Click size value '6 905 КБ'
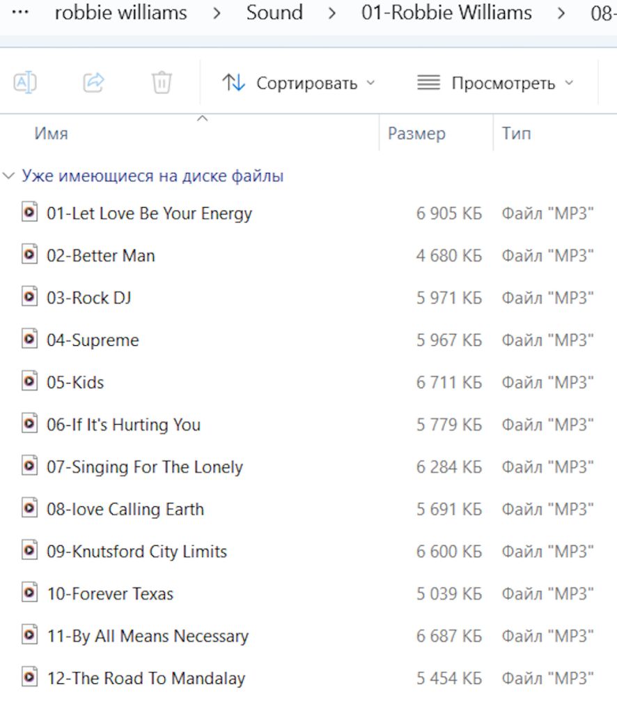 click(x=448, y=213)
